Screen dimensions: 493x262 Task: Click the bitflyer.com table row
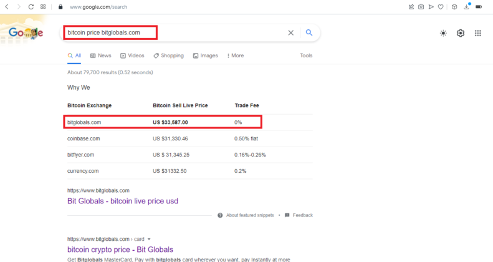click(x=190, y=155)
